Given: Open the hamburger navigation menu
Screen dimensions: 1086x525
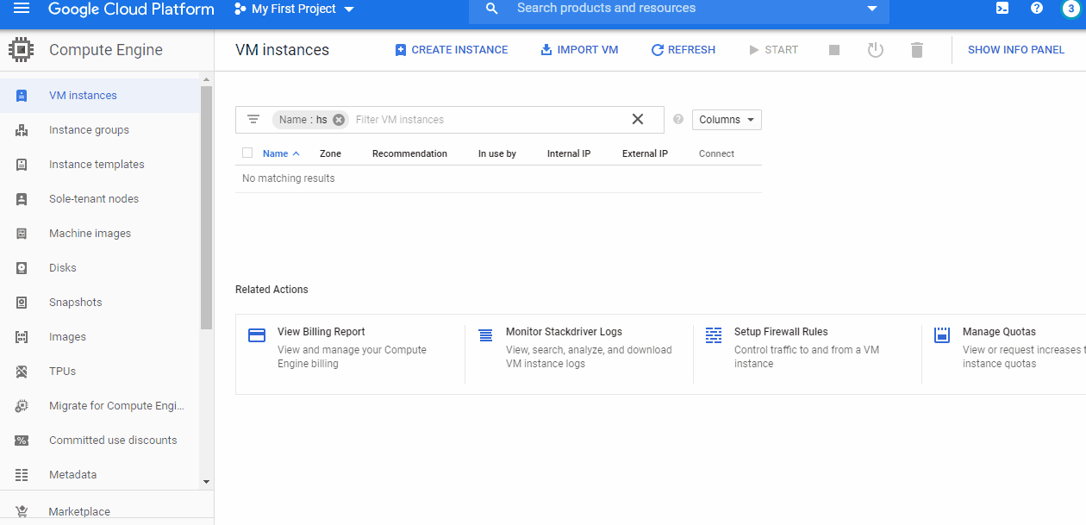Looking at the screenshot, I should coord(22,9).
